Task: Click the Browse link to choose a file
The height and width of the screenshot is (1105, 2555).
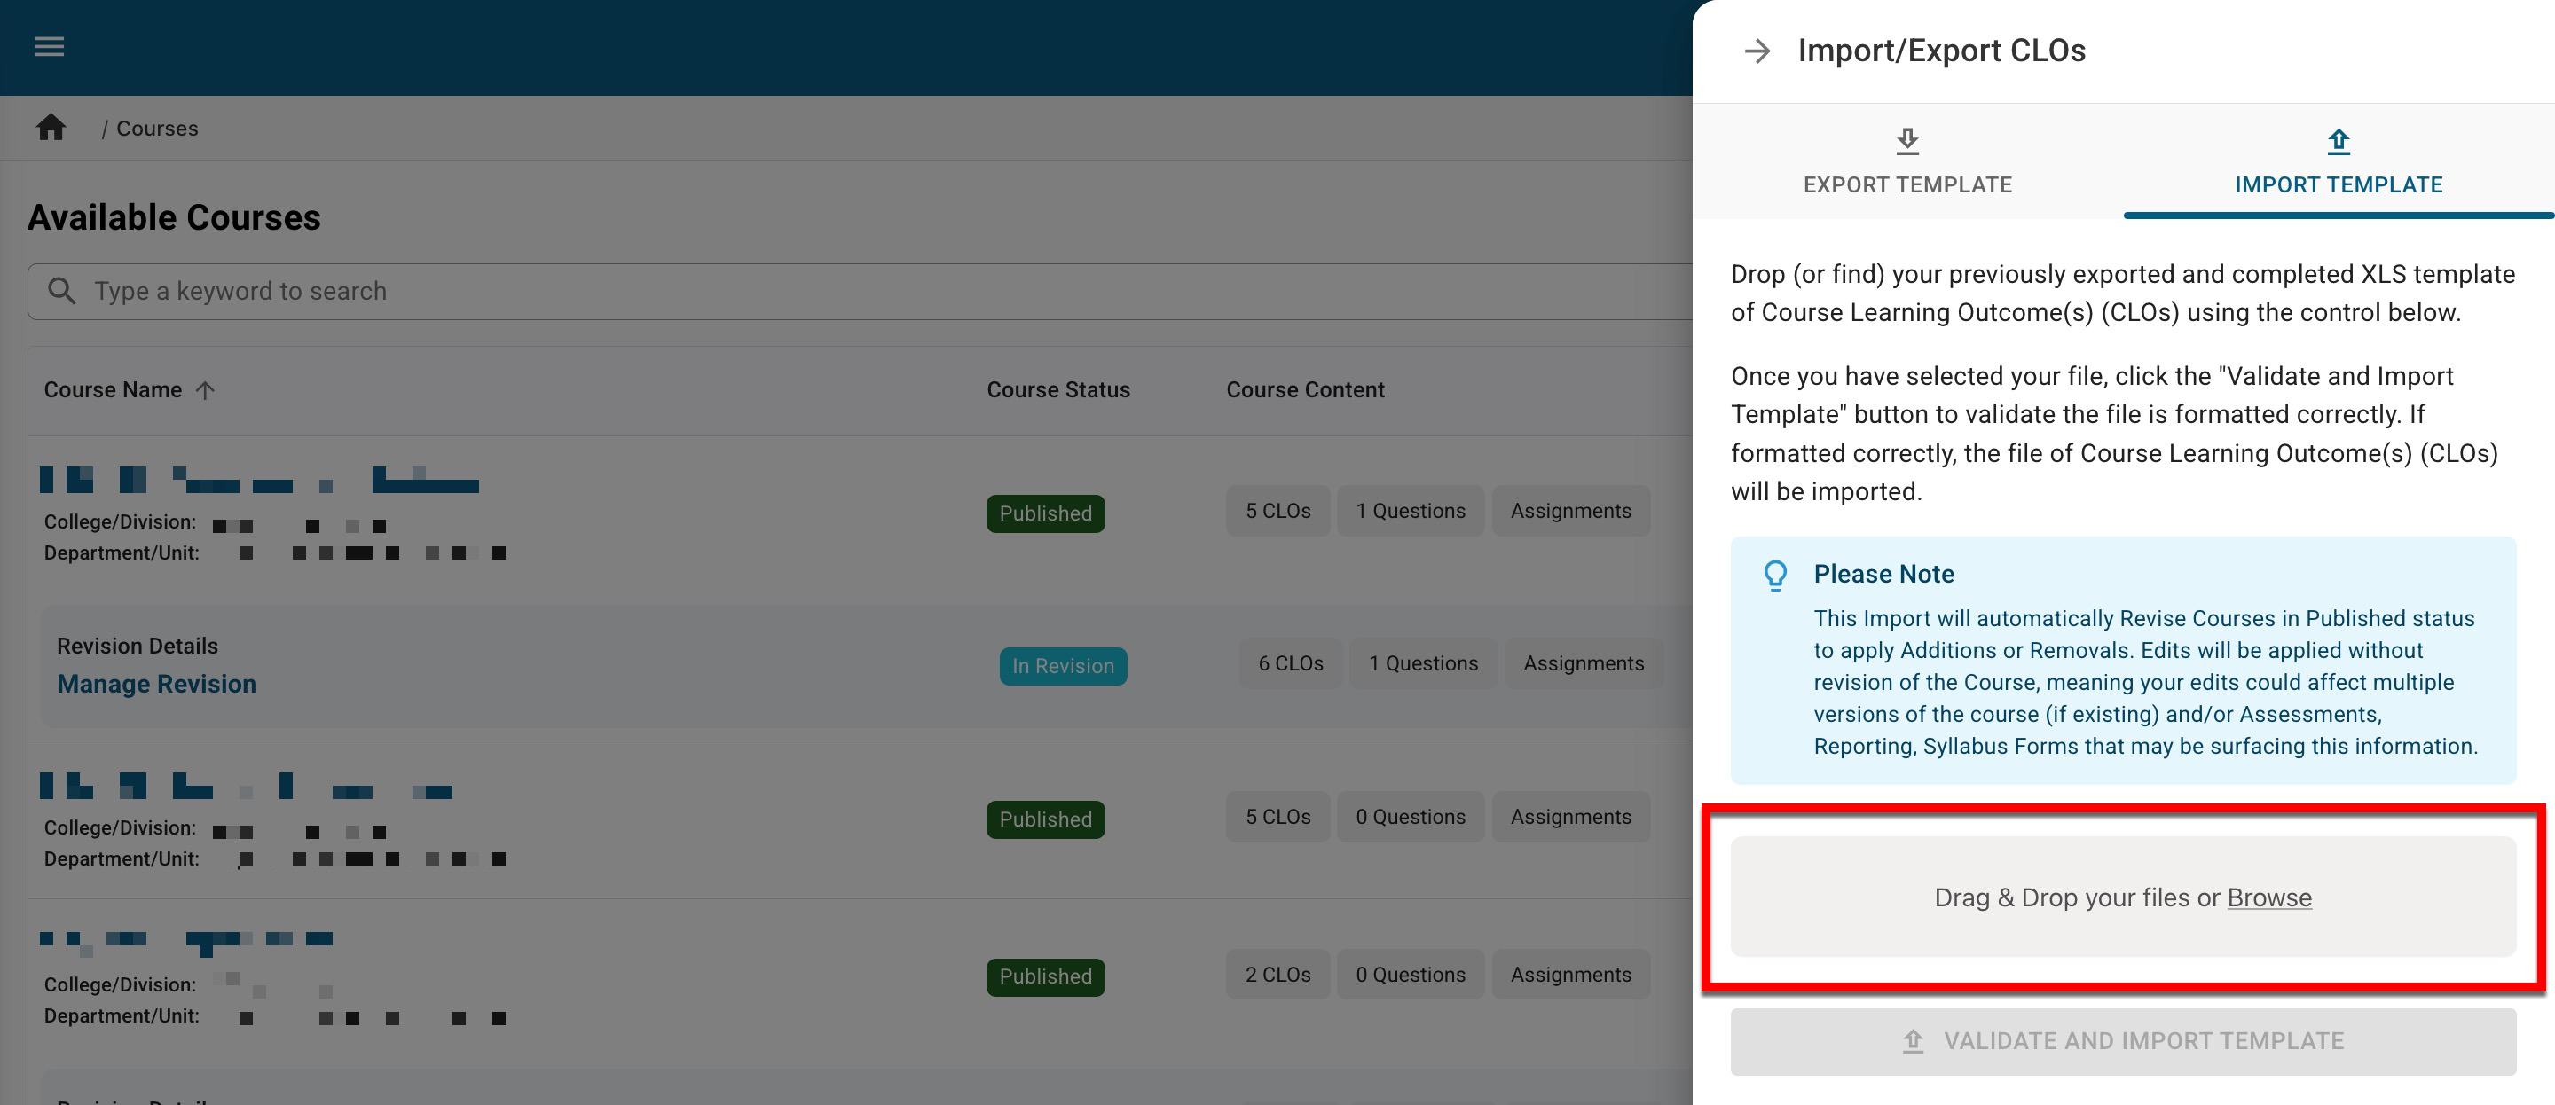Action: (x=2268, y=897)
